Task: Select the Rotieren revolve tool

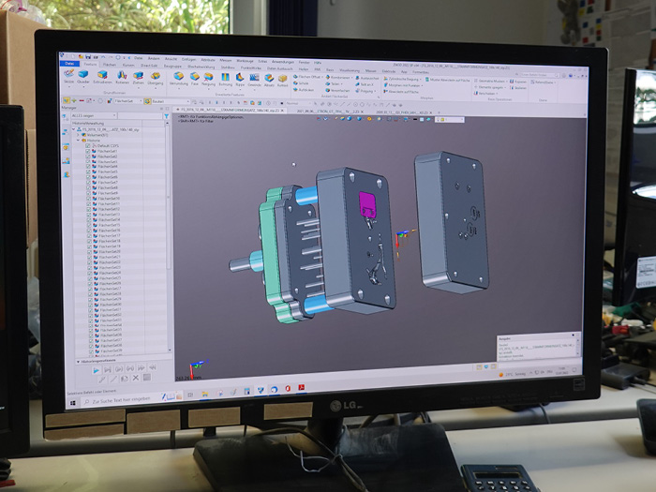Action: (122, 78)
